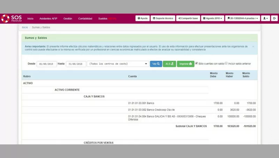This screenshot has width=279, height=158.
Task: Open the Contabilidad menu
Action: click(x=85, y=18)
